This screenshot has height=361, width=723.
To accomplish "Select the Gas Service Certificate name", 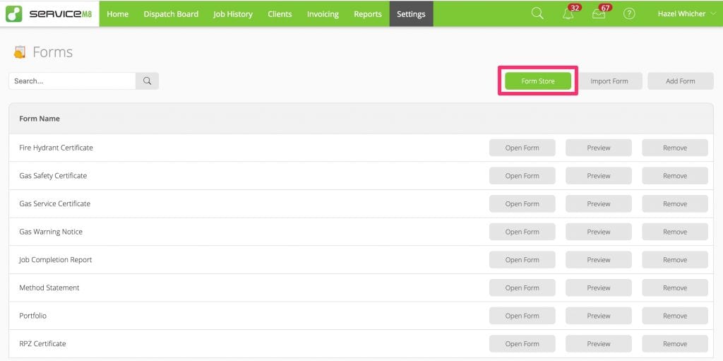I will click(55, 203).
